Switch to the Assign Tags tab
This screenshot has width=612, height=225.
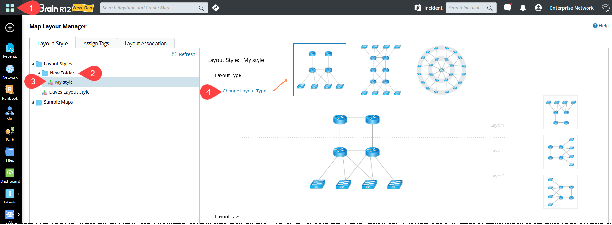(x=96, y=43)
